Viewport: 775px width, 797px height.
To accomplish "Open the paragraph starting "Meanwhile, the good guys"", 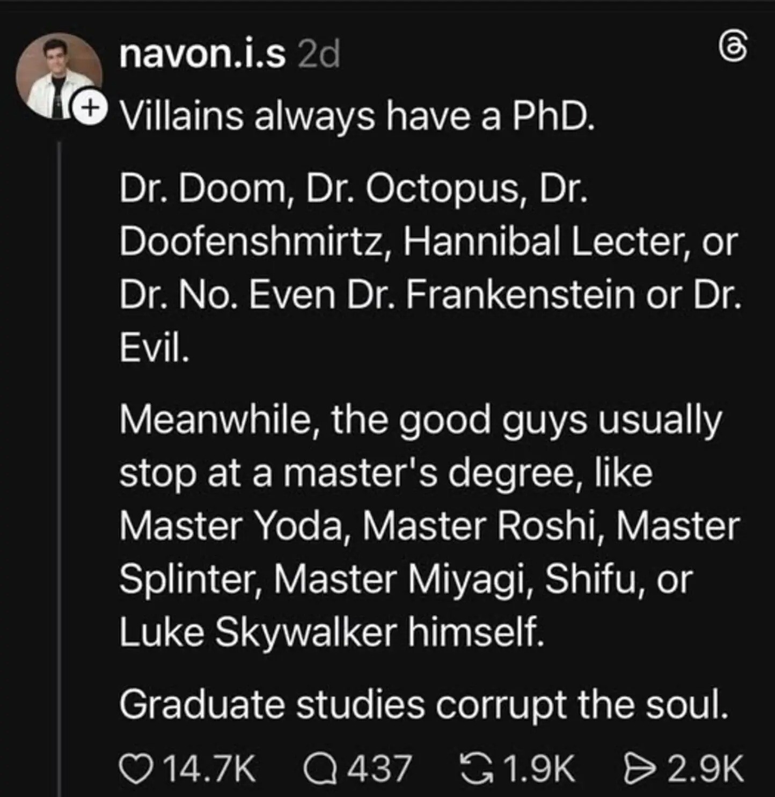I will pyautogui.click(x=430, y=525).
